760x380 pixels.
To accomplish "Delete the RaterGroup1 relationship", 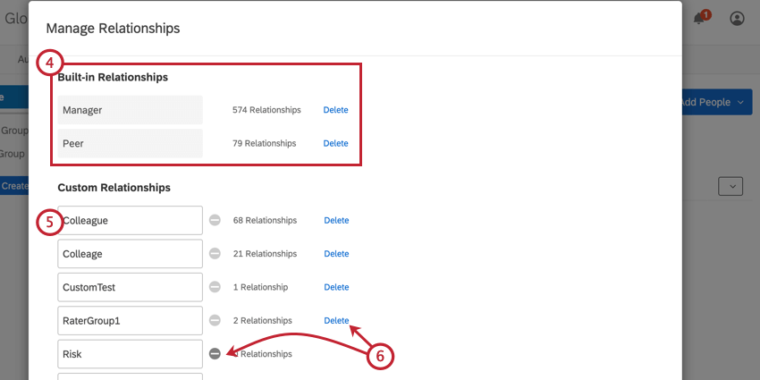I will [336, 320].
